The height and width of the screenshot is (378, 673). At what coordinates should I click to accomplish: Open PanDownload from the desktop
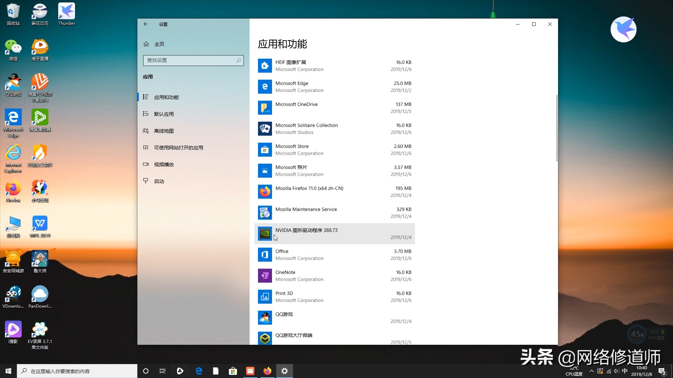pos(40,294)
